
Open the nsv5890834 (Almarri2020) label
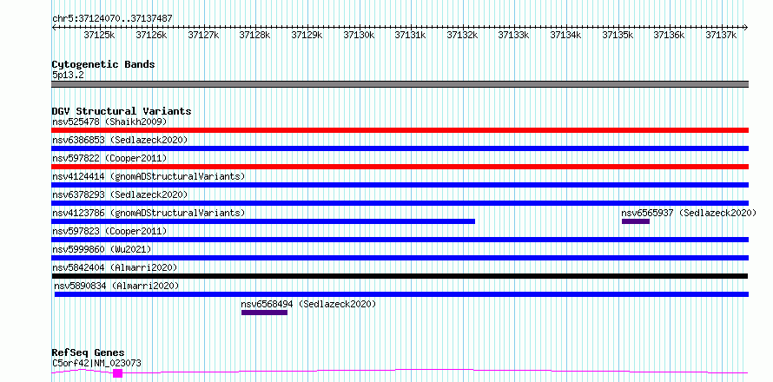pyautogui.click(x=116, y=286)
